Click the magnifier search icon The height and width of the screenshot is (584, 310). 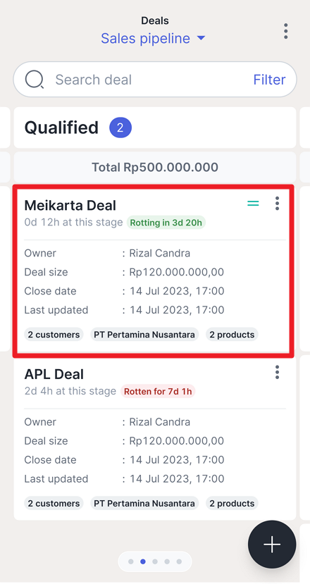coord(35,80)
